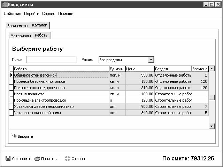This screenshot has height=167, width=223.
Task: Switch to the Материалы tab
Action: tap(21, 36)
